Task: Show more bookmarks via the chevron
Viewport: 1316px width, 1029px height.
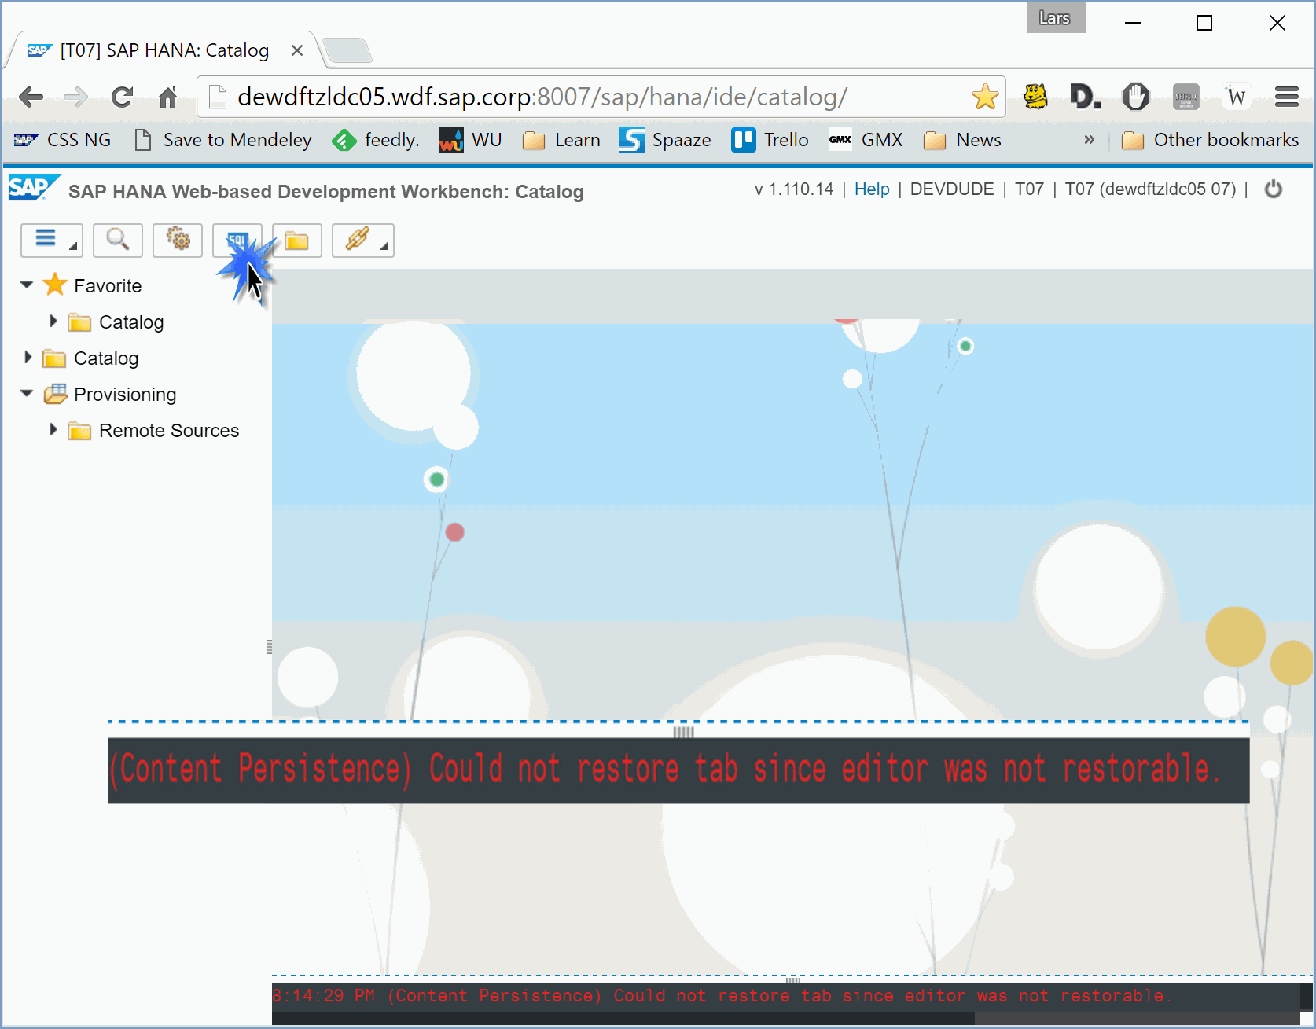Action: click(1089, 140)
